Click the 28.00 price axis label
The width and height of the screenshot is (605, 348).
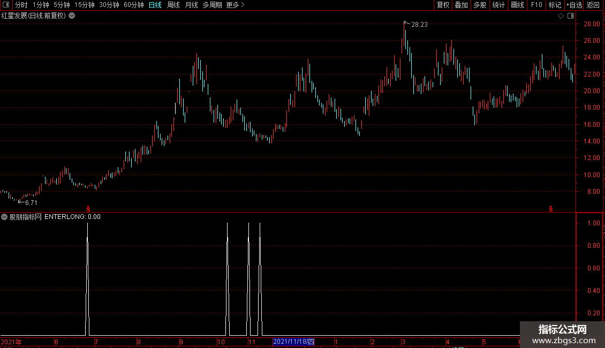(592, 24)
